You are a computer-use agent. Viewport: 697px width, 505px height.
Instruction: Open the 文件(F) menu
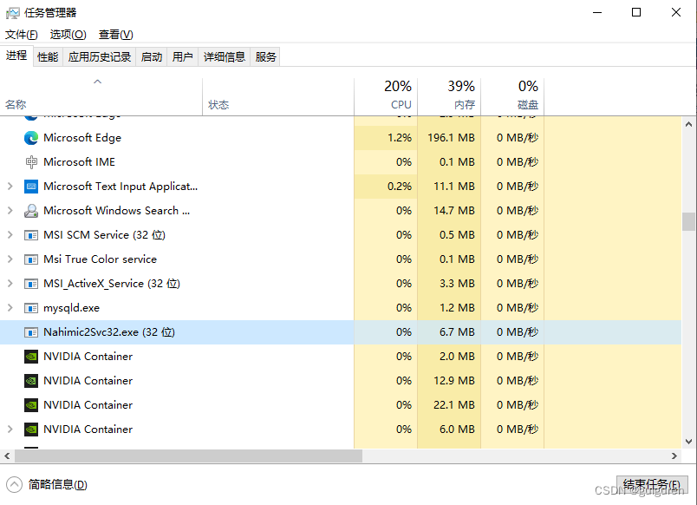click(22, 35)
